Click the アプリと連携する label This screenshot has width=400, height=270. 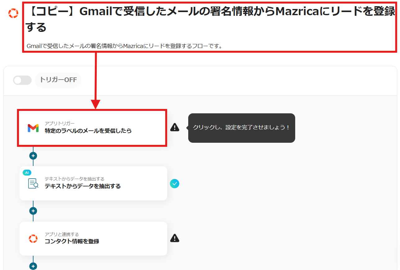[62, 234]
